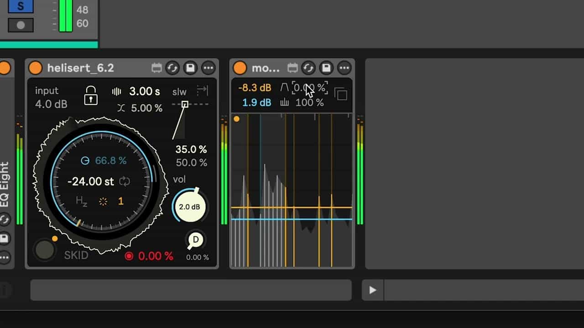Click the overlapping squares icon in mo... device
This screenshot has height=328, width=584.
(x=341, y=94)
